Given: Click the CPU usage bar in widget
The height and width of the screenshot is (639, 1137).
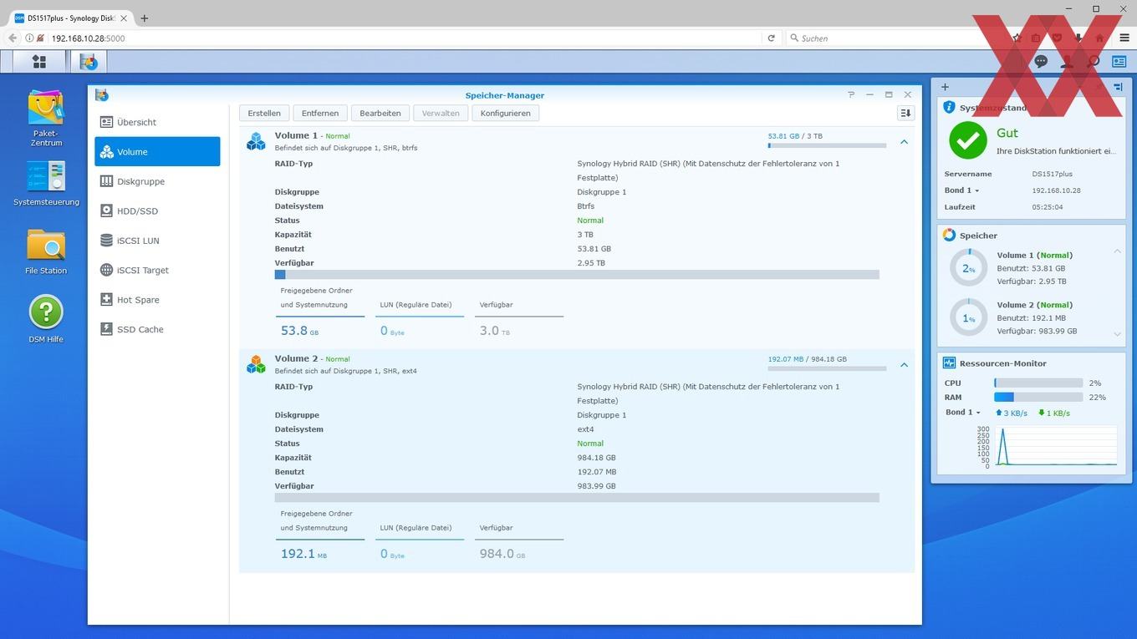Looking at the screenshot, I should [1038, 383].
